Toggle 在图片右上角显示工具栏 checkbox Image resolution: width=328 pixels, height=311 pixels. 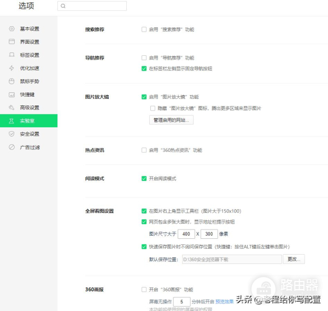[x=144, y=211]
